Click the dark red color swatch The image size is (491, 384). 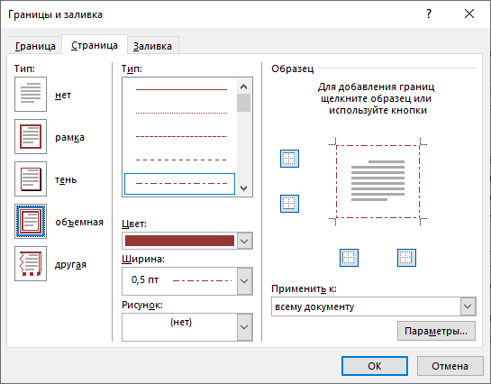[179, 241]
